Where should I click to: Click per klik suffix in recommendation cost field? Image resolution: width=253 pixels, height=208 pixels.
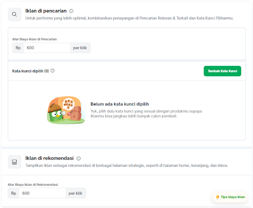click(x=76, y=193)
